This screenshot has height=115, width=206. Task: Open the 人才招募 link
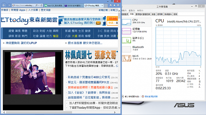[33, 10]
